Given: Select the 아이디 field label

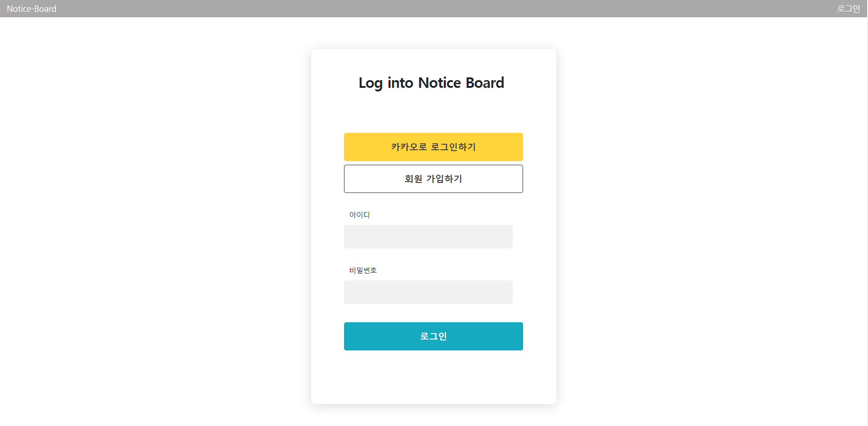Looking at the screenshot, I should (360, 215).
